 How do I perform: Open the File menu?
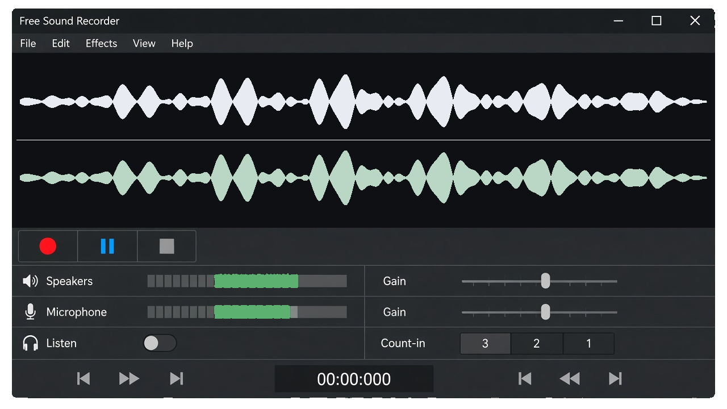coord(28,43)
